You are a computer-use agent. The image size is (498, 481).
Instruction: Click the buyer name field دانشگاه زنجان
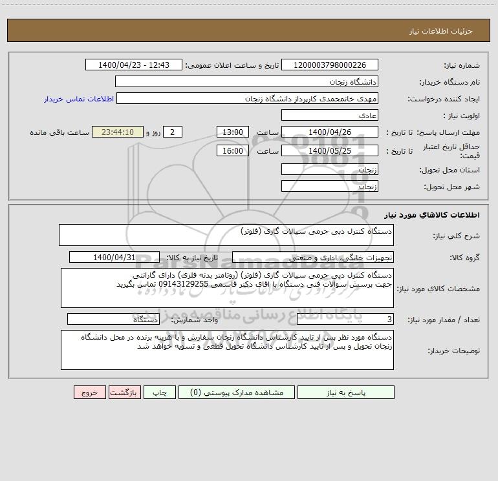tap(246, 81)
